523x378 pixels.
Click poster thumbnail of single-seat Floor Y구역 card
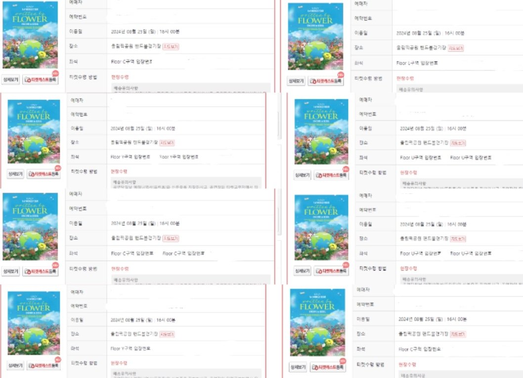[x=34, y=323]
